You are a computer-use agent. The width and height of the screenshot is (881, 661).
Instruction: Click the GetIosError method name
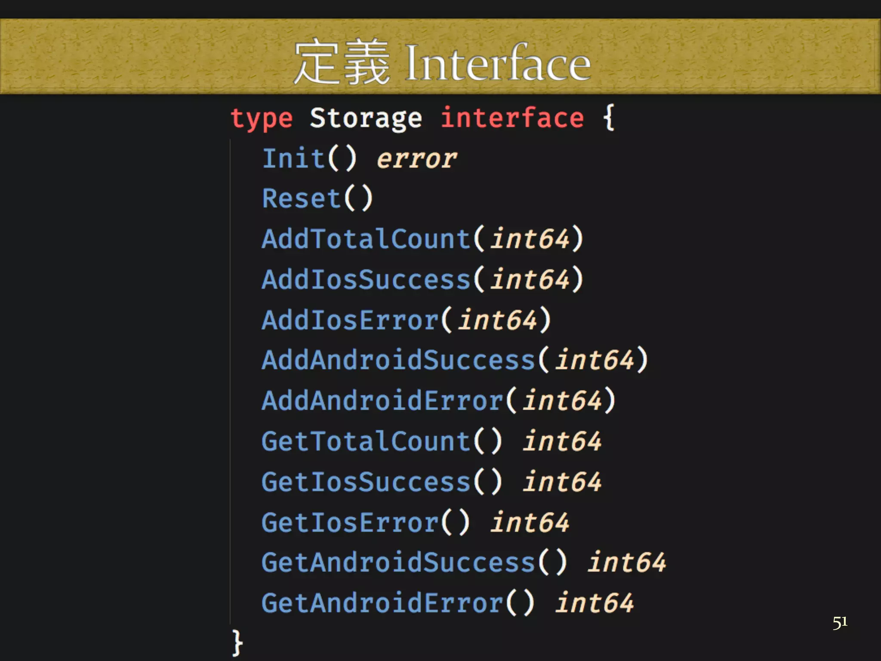pos(350,522)
